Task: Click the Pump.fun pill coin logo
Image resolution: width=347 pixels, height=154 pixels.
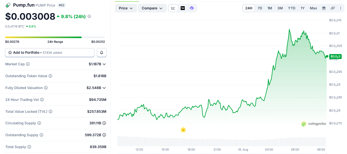Action: (x=8, y=5)
